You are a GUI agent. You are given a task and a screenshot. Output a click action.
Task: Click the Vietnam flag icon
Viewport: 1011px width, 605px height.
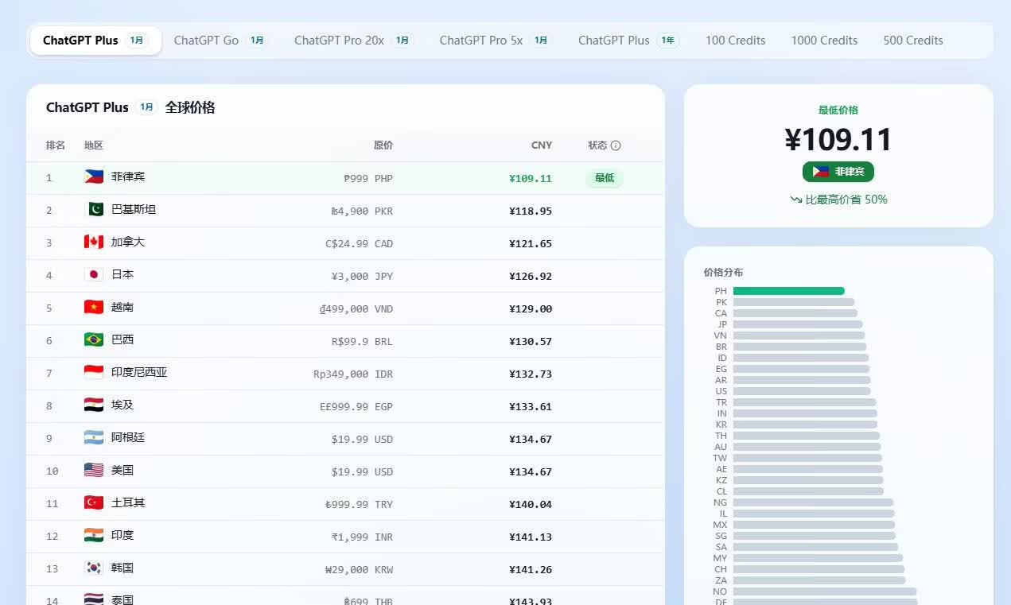point(94,307)
